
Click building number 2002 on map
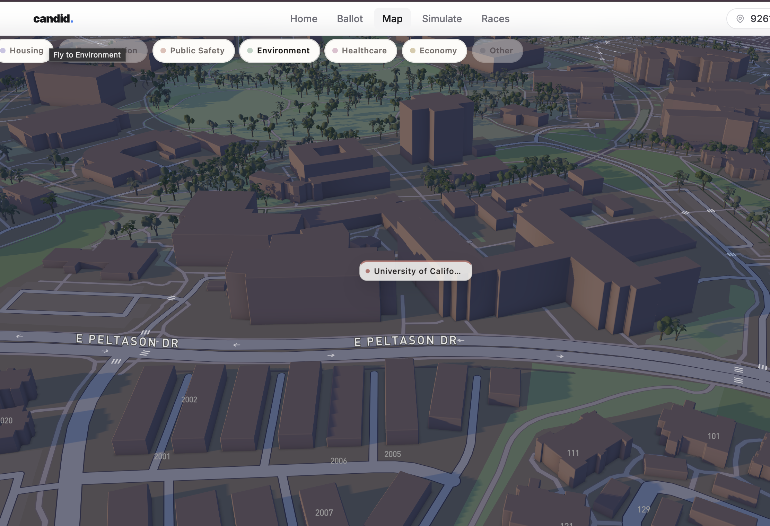point(189,400)
